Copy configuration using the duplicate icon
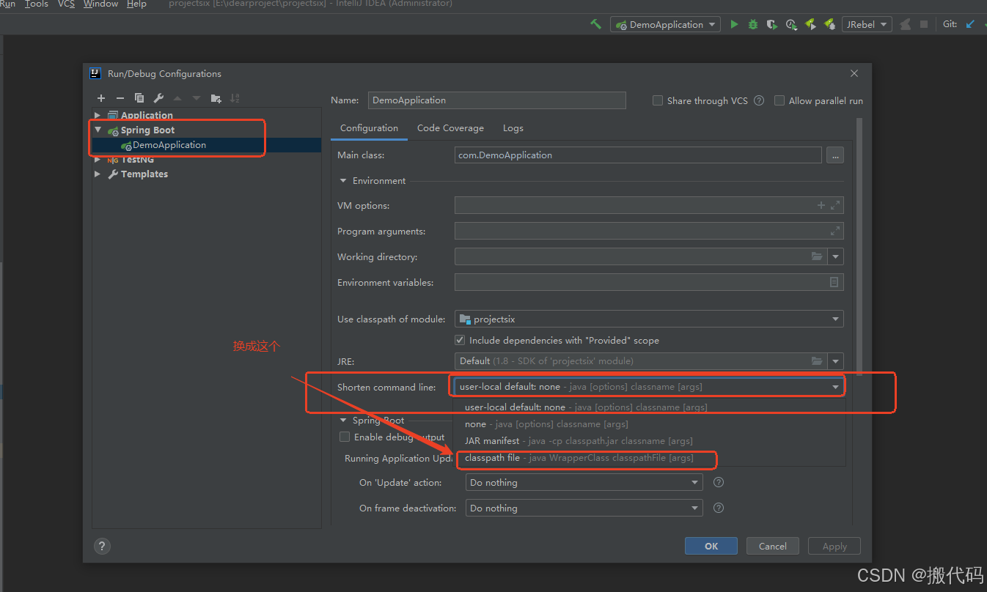The width and height of the screenshot is (987, 592). point(139,98)
